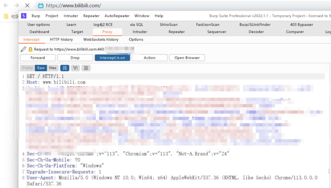The image size is (331, 188).
Task: Click the browser address bar URL
Action: pyautogui.click(x=74, y=6)
